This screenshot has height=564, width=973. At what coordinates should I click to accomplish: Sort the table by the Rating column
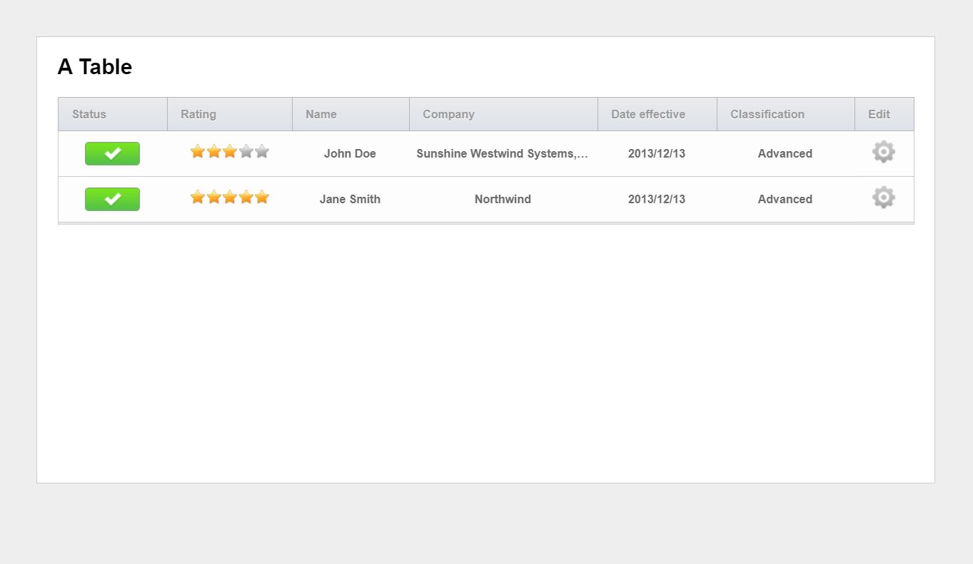pos(198,114)
